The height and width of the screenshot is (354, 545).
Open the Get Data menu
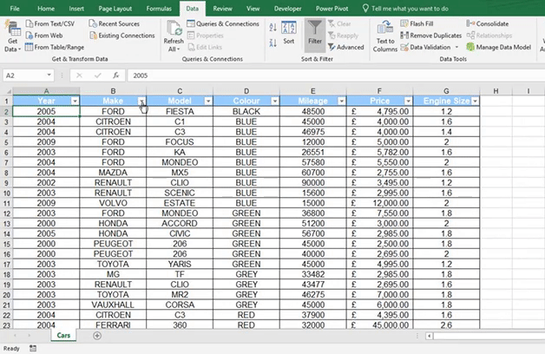[12, 36]
